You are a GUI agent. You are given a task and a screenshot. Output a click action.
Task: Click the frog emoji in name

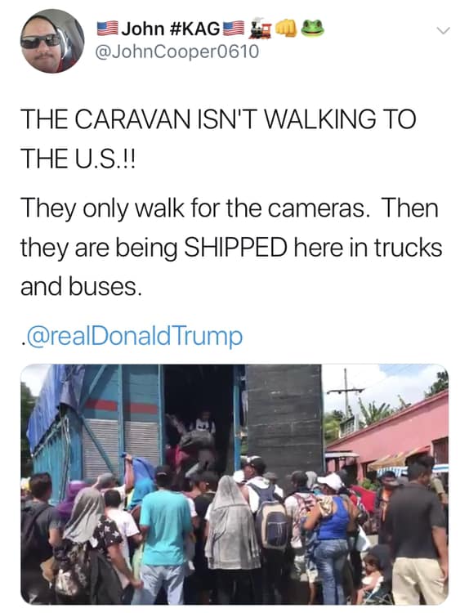313,28
